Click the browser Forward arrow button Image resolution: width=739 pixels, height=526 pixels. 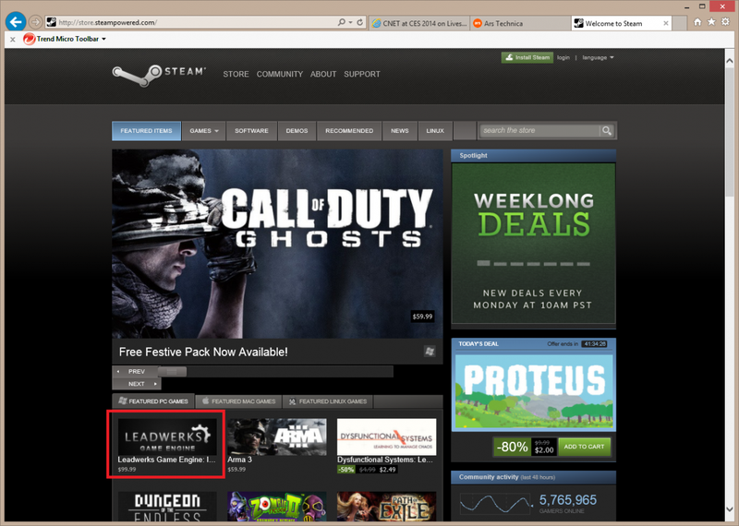click(35, 21)
